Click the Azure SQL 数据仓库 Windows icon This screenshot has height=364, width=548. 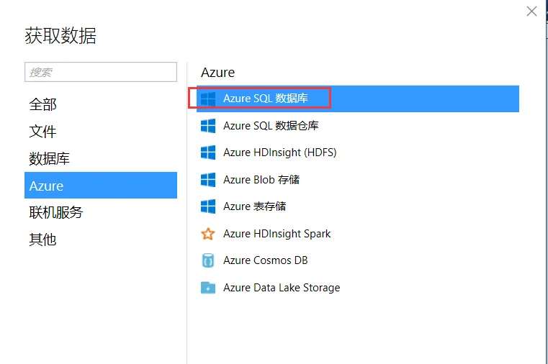[x=208, y=126]
